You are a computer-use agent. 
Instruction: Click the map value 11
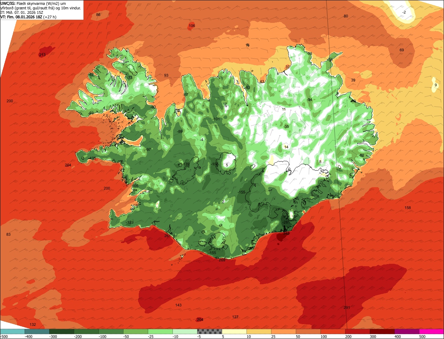coord(284,109)
